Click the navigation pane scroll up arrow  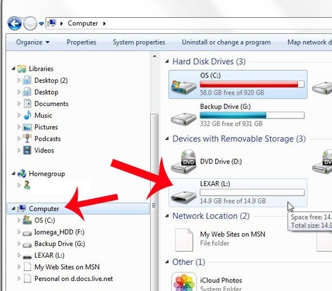155,56
